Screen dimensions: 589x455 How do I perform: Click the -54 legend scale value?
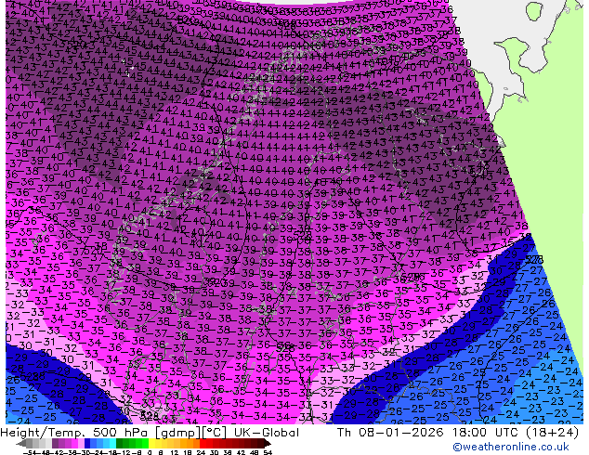(30, 452)
